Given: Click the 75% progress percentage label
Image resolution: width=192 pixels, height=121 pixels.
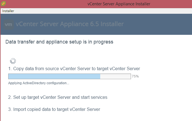Looking at the screenshot, I should (135, 76).
